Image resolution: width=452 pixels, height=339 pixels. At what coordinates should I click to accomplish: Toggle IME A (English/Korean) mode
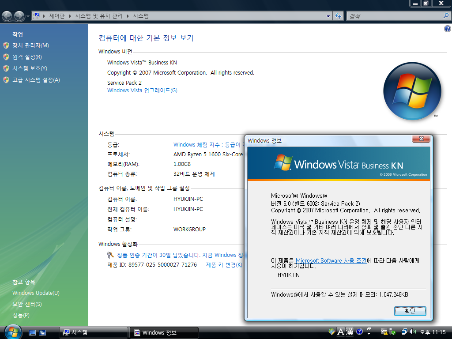(x=341, y=332)
